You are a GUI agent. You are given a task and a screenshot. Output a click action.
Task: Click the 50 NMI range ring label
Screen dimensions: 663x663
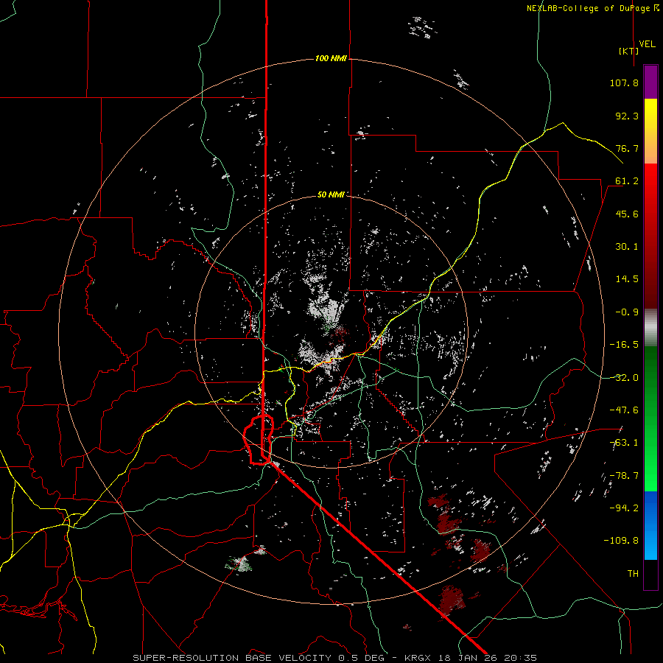coord(331,194)
